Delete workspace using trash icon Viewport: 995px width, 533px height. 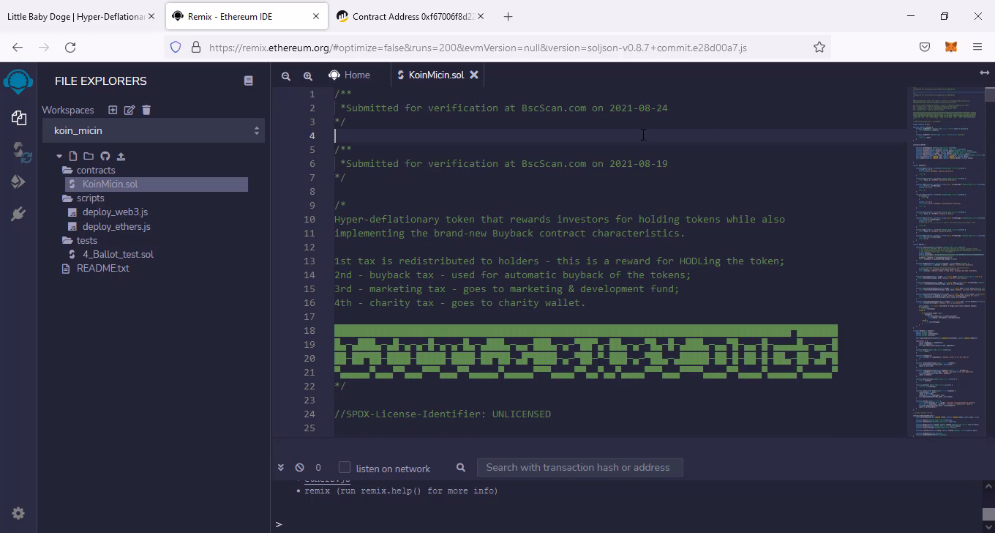click(146, 110)
